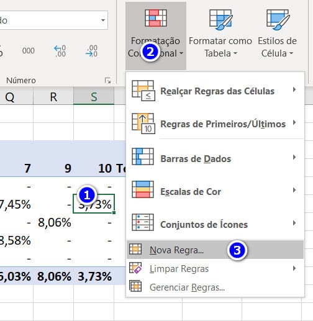Click the Conjuntos de Ícones icon

143,222
